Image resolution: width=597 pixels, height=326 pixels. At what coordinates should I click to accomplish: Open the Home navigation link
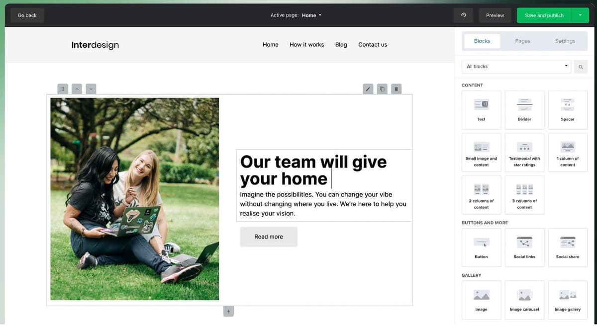pos(271,45)
